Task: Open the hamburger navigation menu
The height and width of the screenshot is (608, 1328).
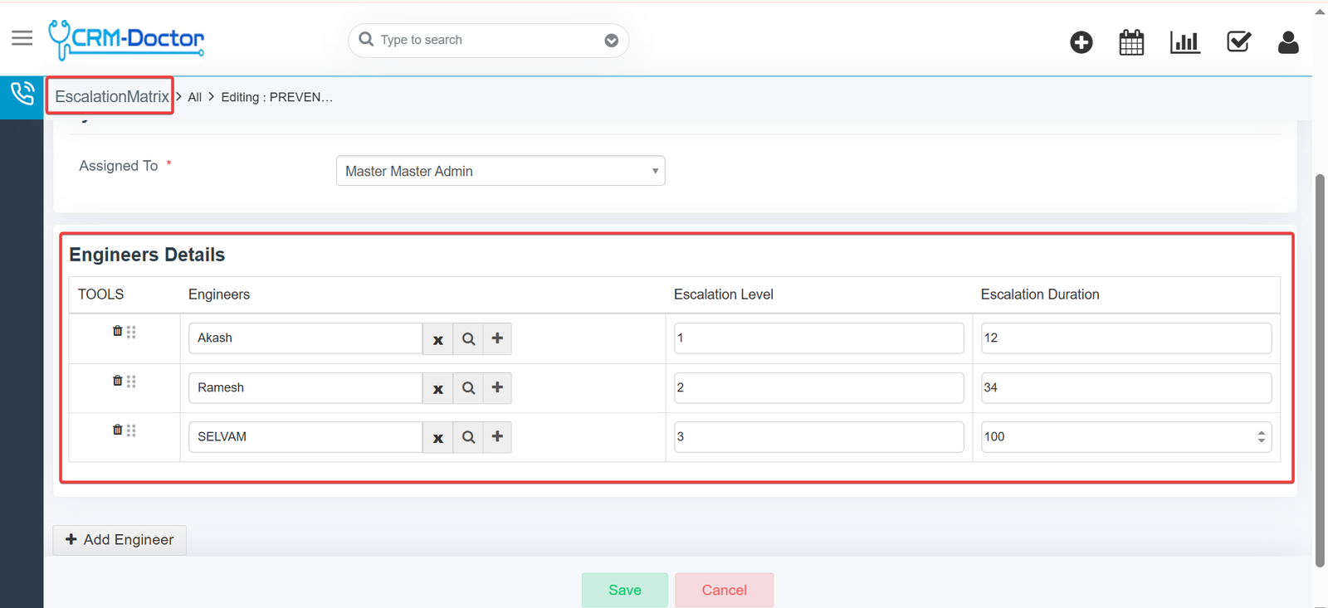Action: click(22, 38)
